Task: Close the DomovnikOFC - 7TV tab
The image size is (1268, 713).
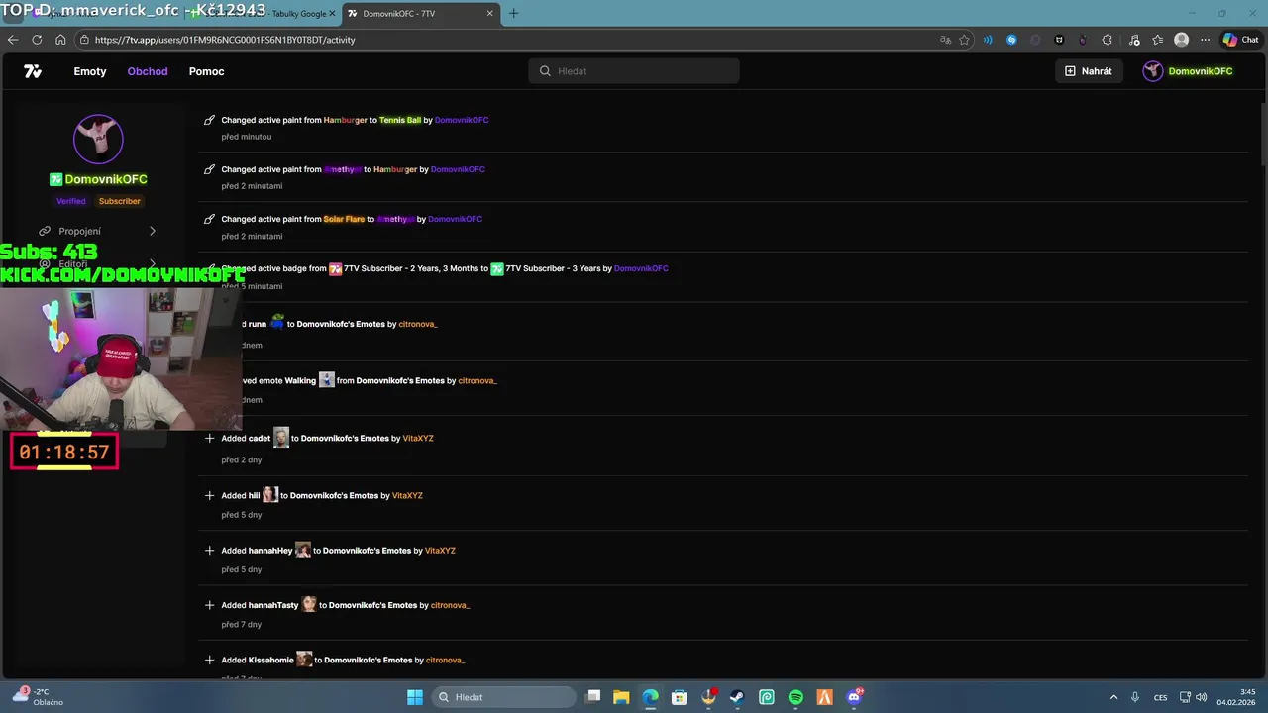Action: pyautogui.click(x=490, y=14)
